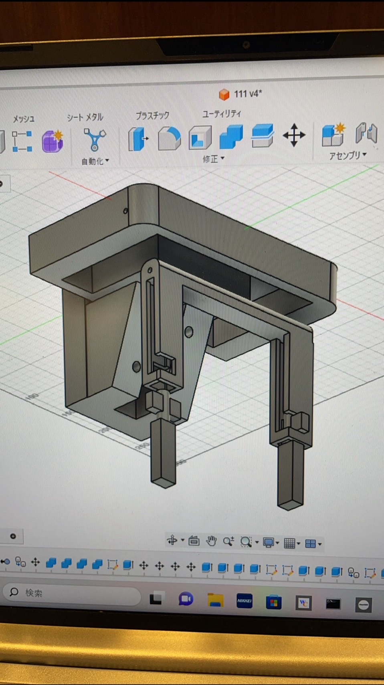Select the Offset Face tool
This screenshot has width=384, height=685.
pos(263,135)
